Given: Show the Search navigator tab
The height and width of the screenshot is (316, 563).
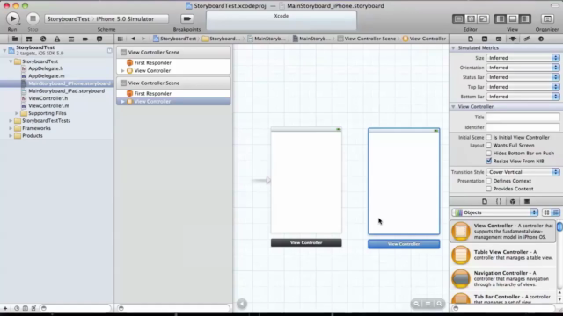Looking at the screenshot, I should [43, 39].
